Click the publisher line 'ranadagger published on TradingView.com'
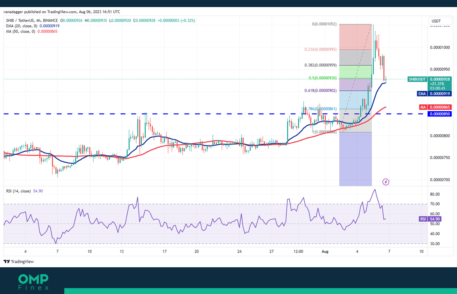Viewport: 457px width, 294px height. [40, 12]
